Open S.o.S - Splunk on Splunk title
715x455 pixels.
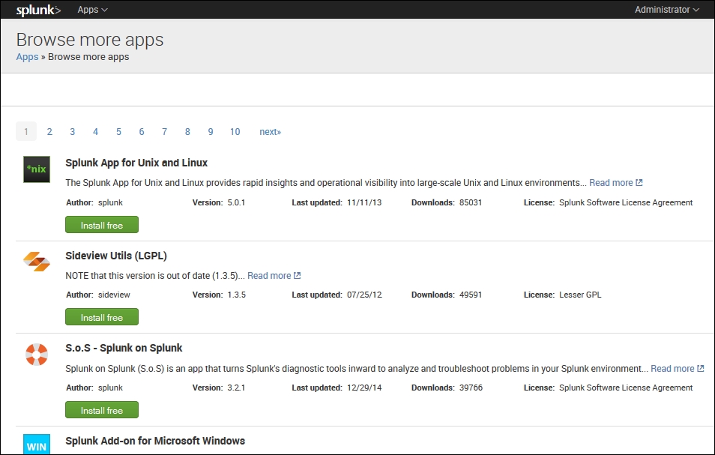point(124,348)
